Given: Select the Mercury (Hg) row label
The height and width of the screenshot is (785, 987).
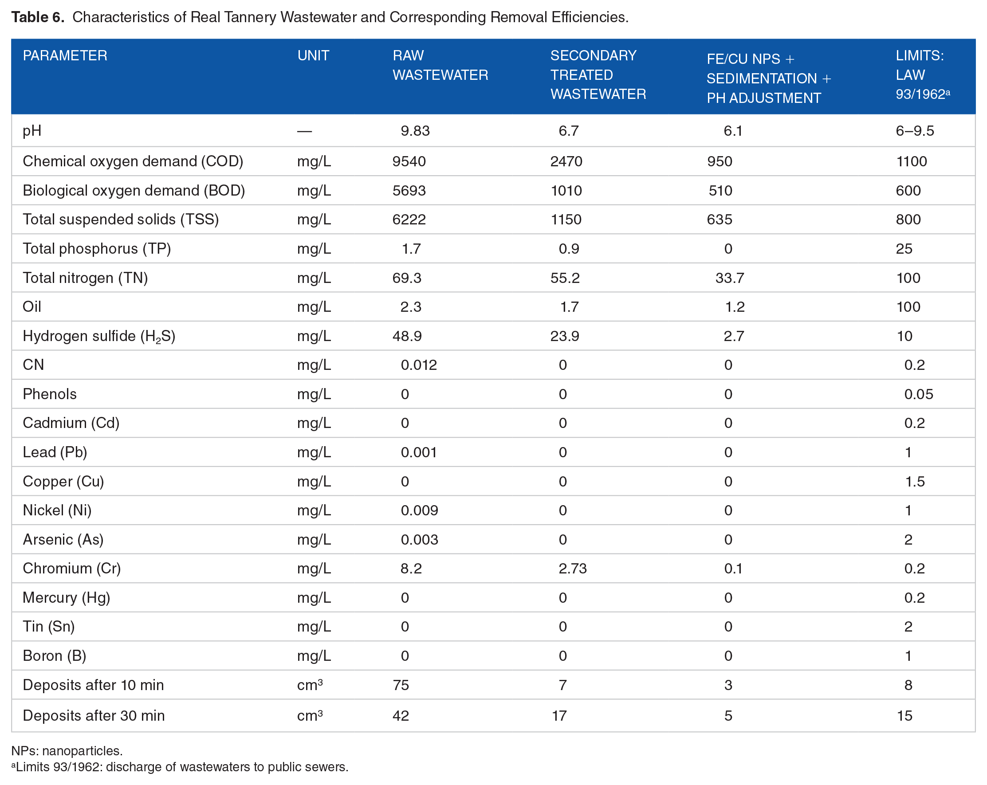Looking at the screenshot, I should (x=67, y=598).
